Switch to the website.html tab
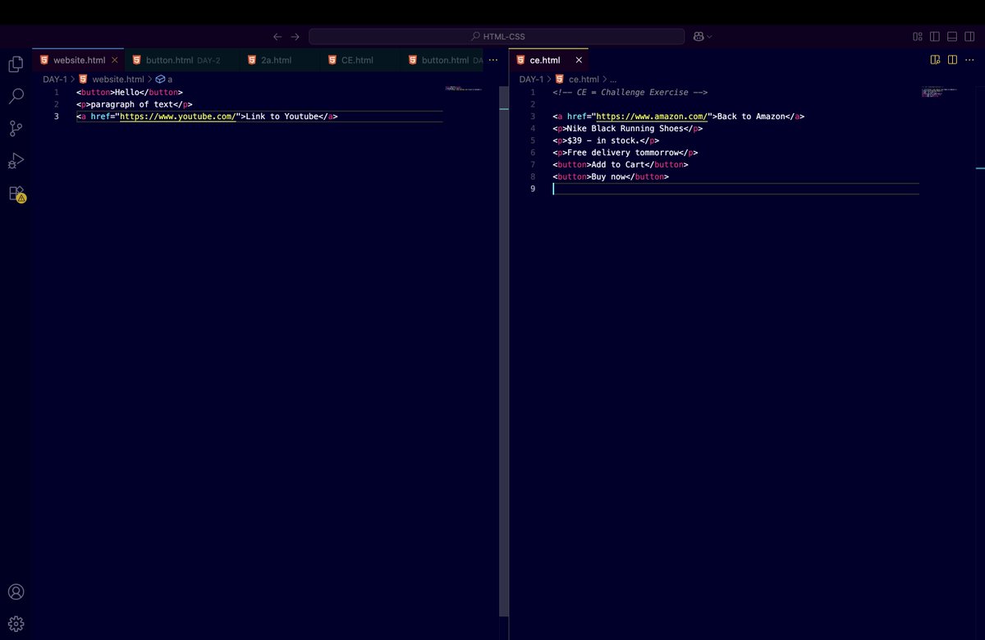 (80, 60)
